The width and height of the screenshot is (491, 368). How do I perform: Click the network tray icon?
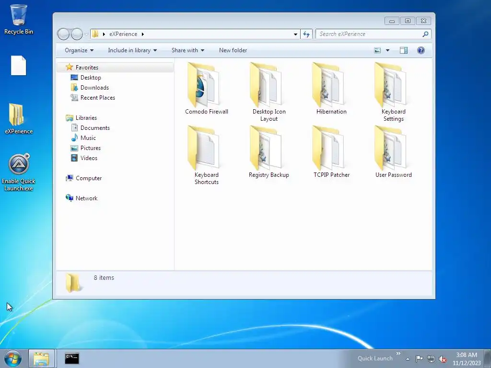pyautogui.click(x=431, y=359)
